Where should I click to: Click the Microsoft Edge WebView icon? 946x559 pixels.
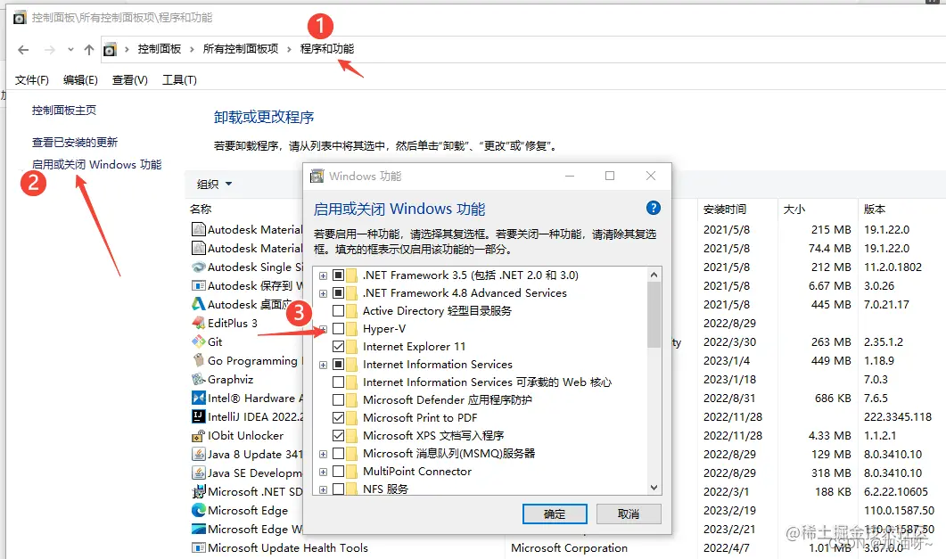(x=199, y=529)
